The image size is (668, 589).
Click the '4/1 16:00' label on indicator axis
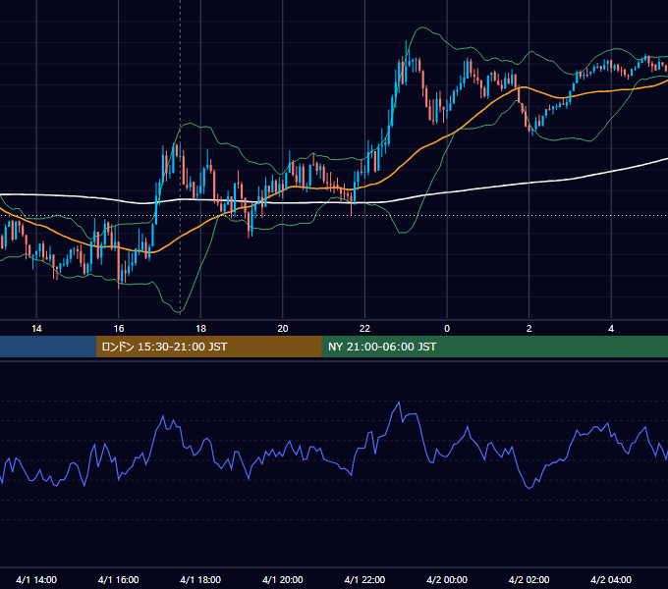click(x=119, y=579)
